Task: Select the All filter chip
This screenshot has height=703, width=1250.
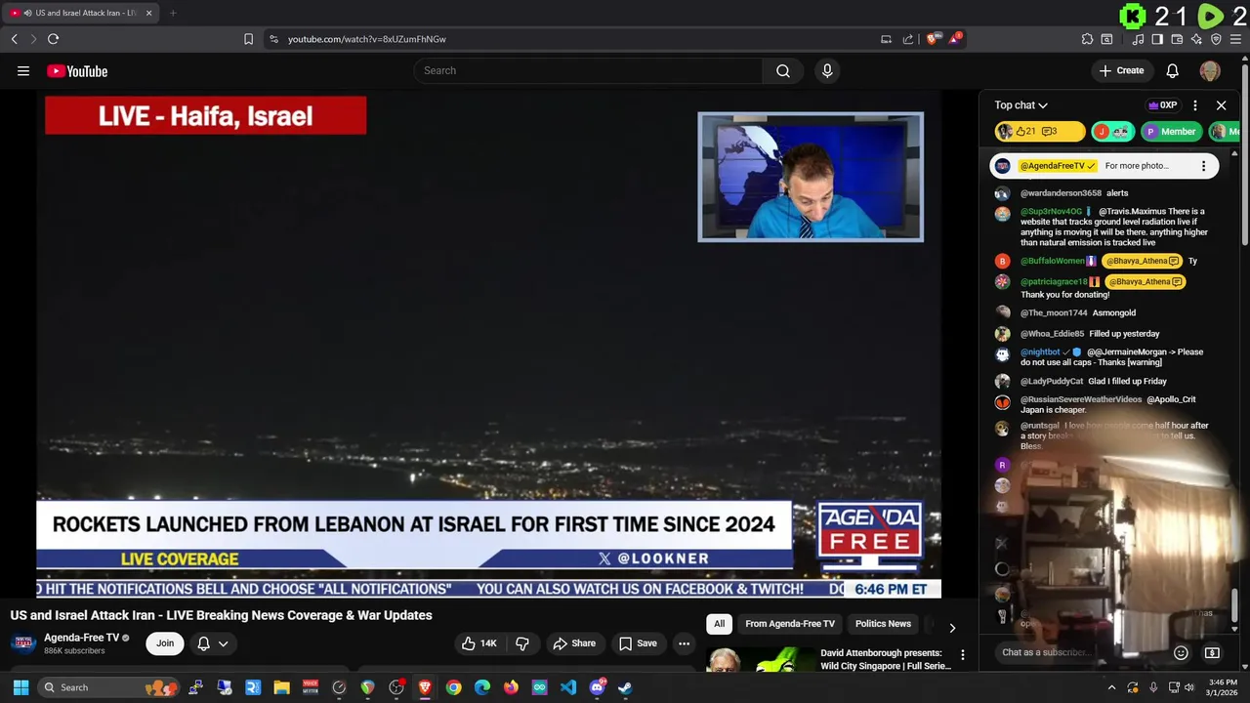Action: coord(719,624)
